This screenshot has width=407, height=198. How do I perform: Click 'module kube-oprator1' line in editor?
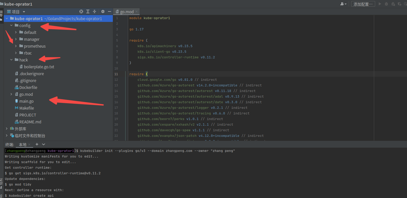point(150,18)
